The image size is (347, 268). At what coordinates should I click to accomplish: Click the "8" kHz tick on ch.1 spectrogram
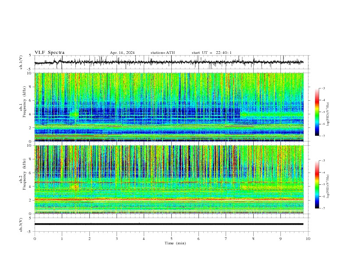coord(31,87)
